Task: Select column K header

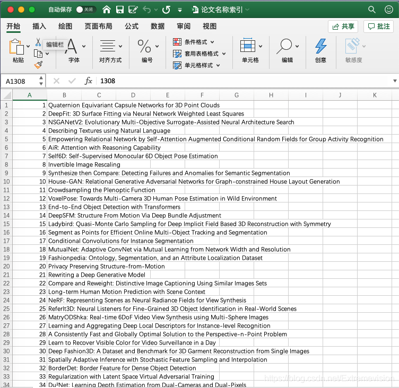Action: pos(375,95)
